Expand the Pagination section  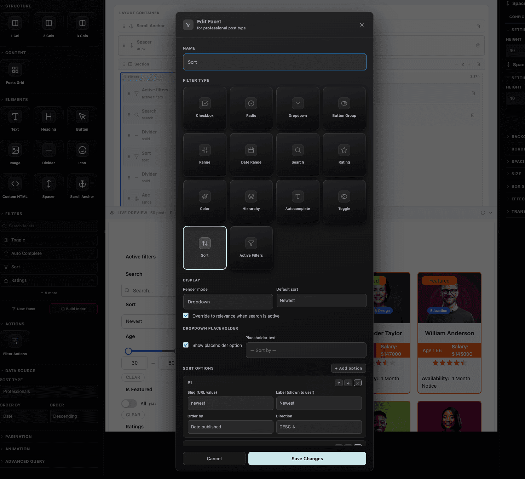[x=19, y=437]
